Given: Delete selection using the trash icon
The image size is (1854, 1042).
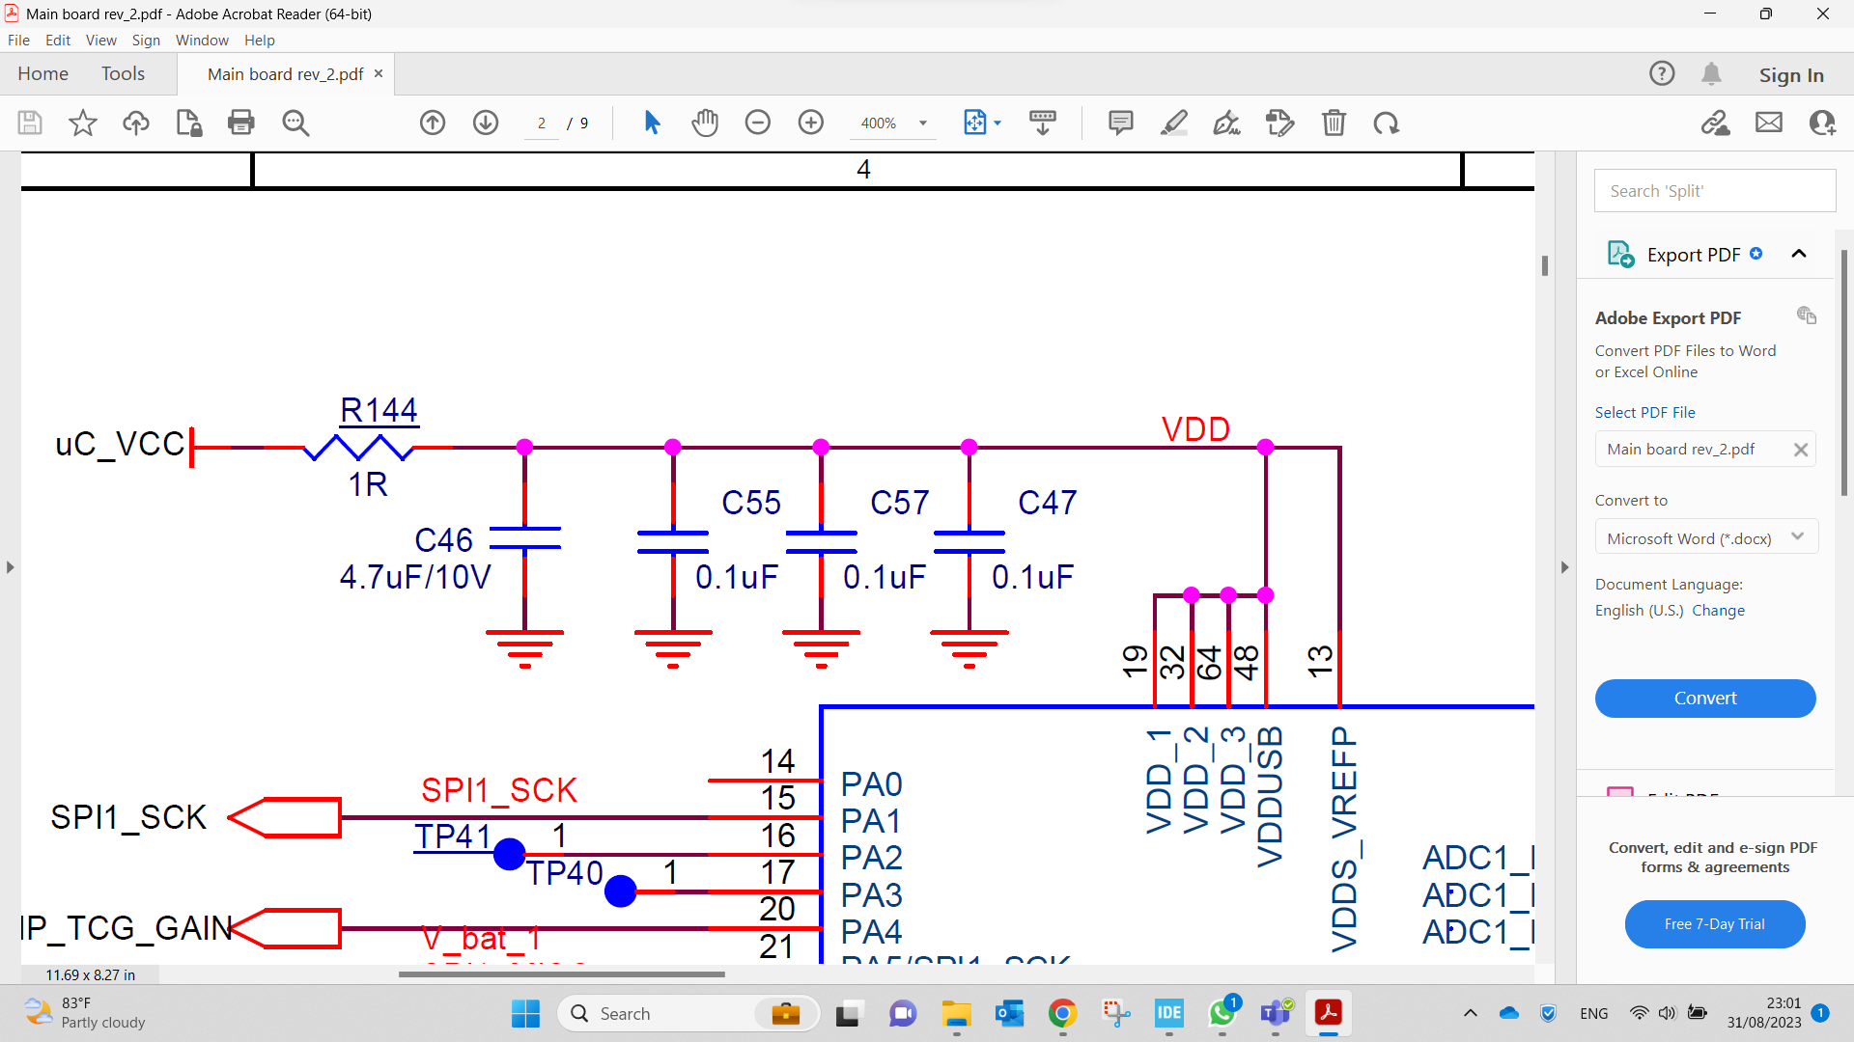Looking at the screenshot, I should (x=1334, y=123).
